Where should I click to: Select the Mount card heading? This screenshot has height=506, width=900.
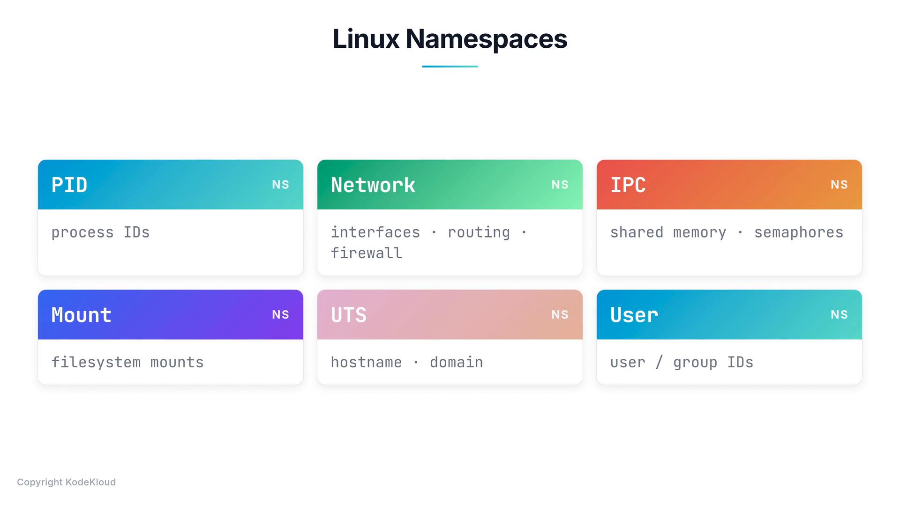(82, 315)
